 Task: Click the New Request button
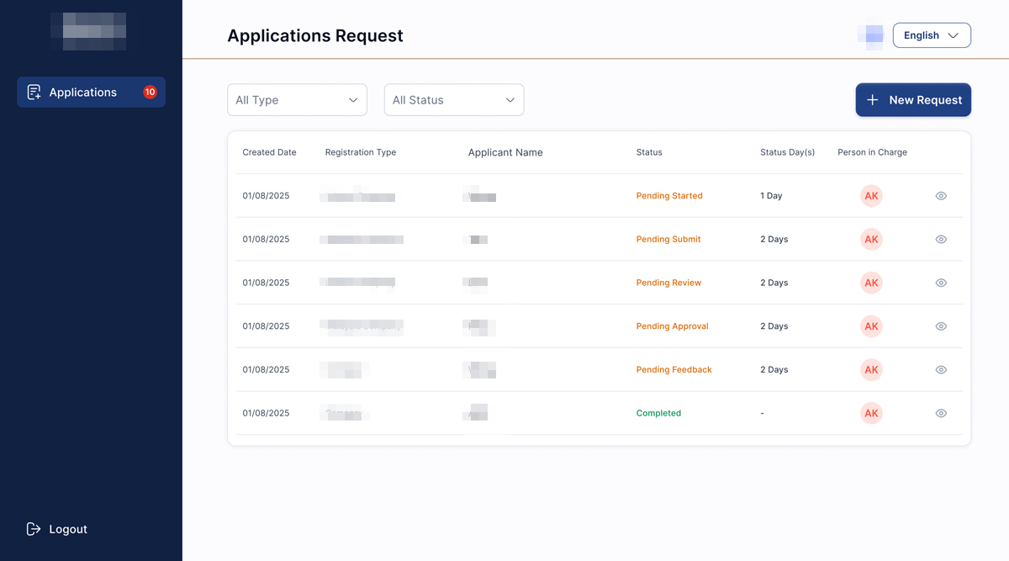(913, 100)
